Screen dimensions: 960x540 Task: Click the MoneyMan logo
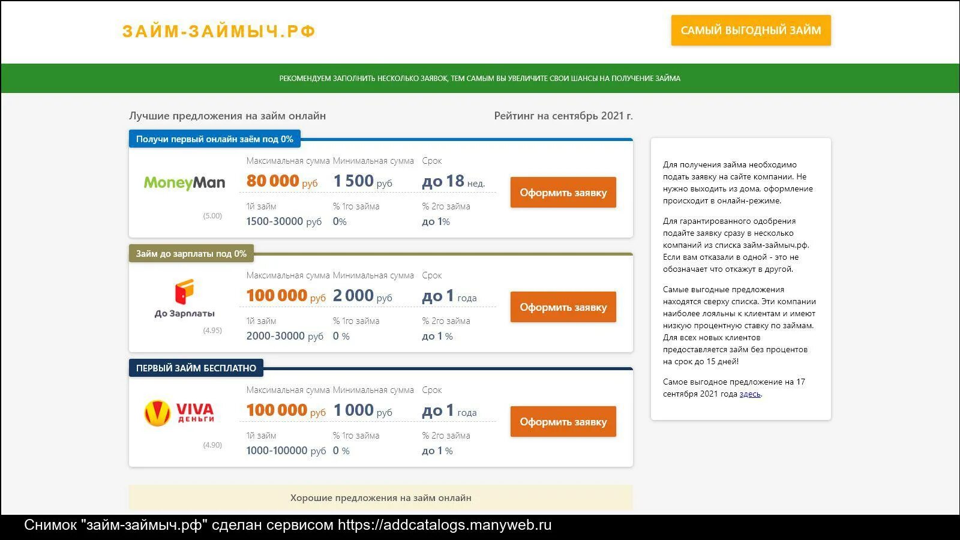[x=184, y=182]
